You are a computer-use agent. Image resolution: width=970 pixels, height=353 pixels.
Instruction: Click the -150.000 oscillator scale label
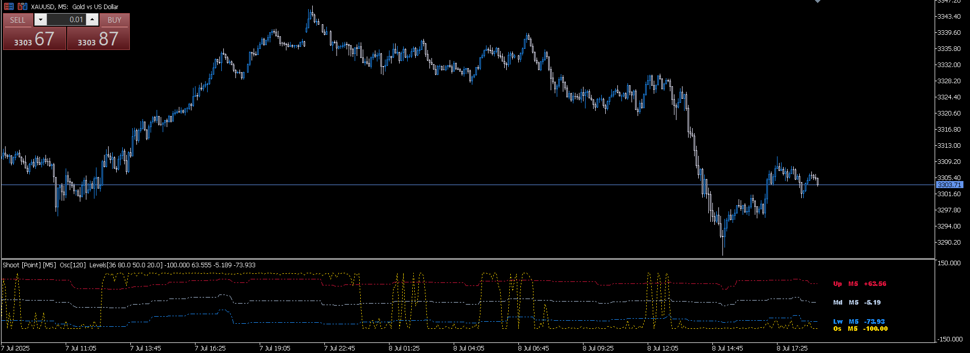[949, 339]
